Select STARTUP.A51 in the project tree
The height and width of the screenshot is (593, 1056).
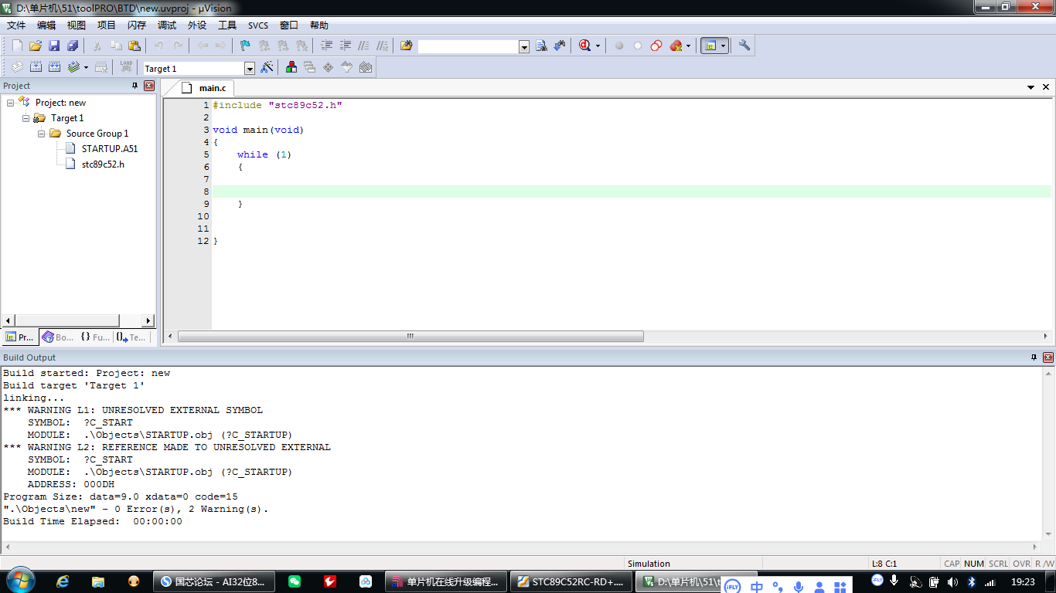tap(109, 149)
